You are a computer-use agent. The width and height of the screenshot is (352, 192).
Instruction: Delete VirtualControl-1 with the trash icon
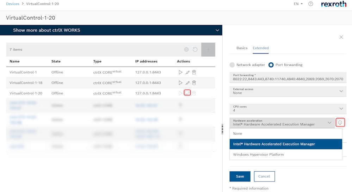click(x=194, y=72)
